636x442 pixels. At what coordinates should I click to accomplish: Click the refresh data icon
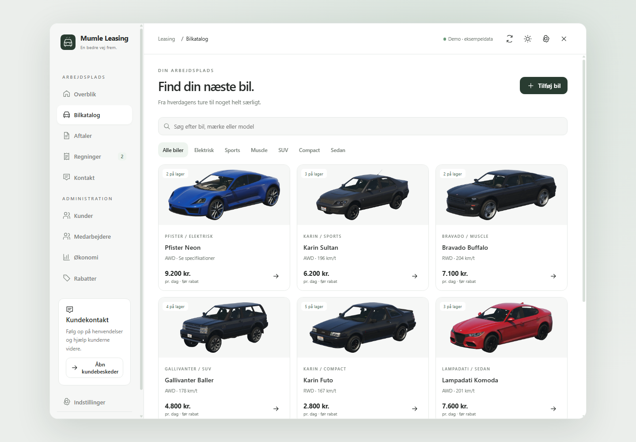click(510, 39)
